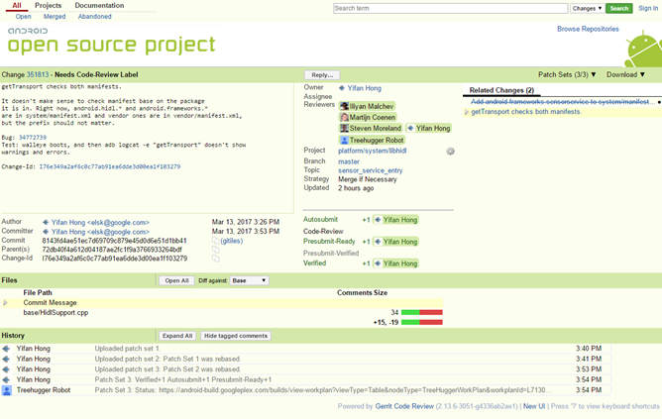The image size is (662, 419).
Task: Switch to the Projects tab
Action: coord(48,6)
